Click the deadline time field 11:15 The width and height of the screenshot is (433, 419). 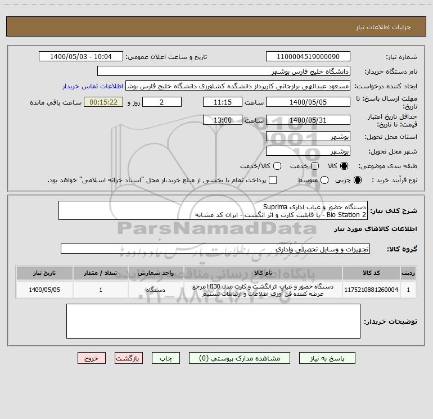(x=223, y=102)
